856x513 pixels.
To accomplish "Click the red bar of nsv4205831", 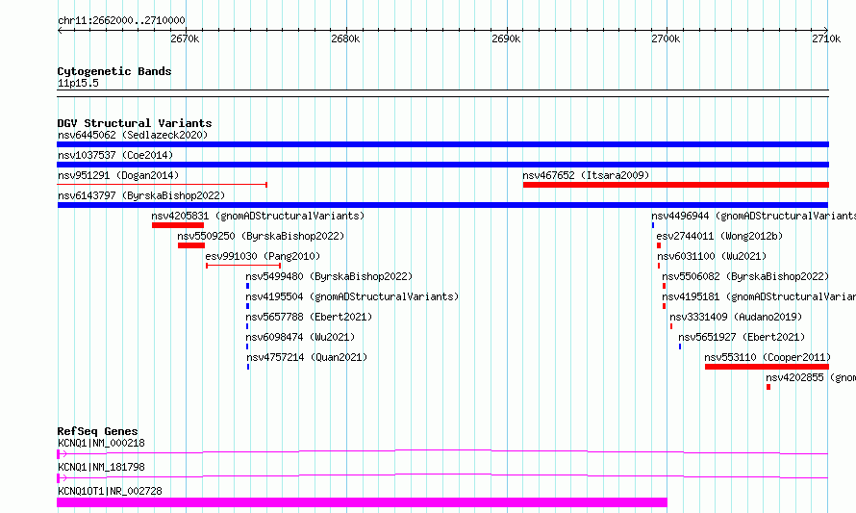I will 178,225.
